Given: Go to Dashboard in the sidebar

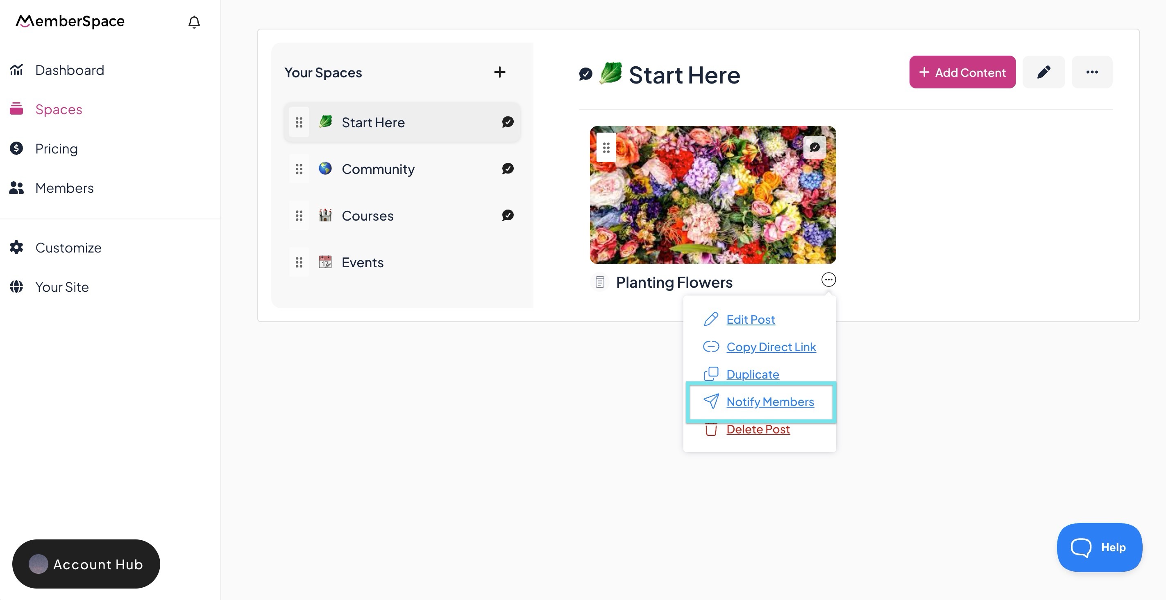Looking at the screenshot, I should [x=69, y=70].
